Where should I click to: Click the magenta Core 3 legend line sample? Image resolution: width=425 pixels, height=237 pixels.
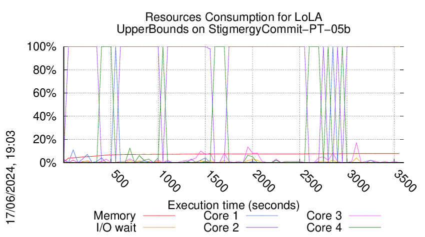365,216
